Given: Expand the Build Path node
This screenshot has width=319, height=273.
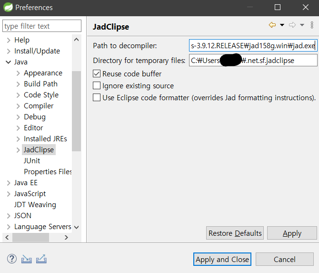Looking at the screenshot, I should pyautogui.click(x=18, y=84).
